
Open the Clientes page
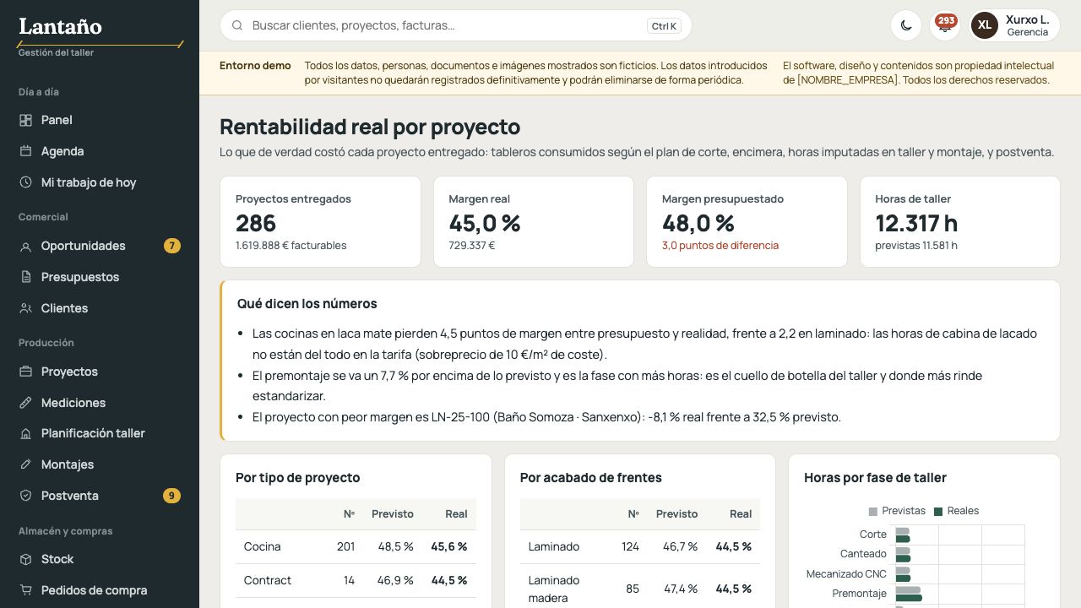click(100, 308)
